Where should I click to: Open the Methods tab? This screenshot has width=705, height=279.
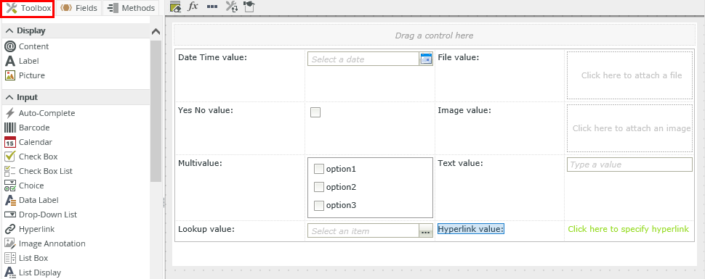pyautogui.click(x=132, y=8)
